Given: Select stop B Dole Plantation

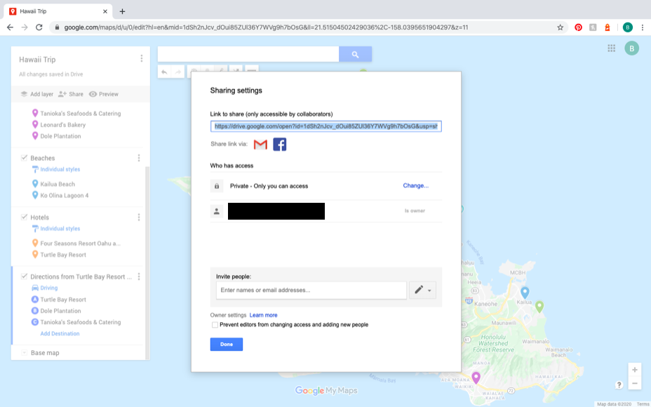Looking at the screenshot, I should pyautogui.click(x=60, y=311).
